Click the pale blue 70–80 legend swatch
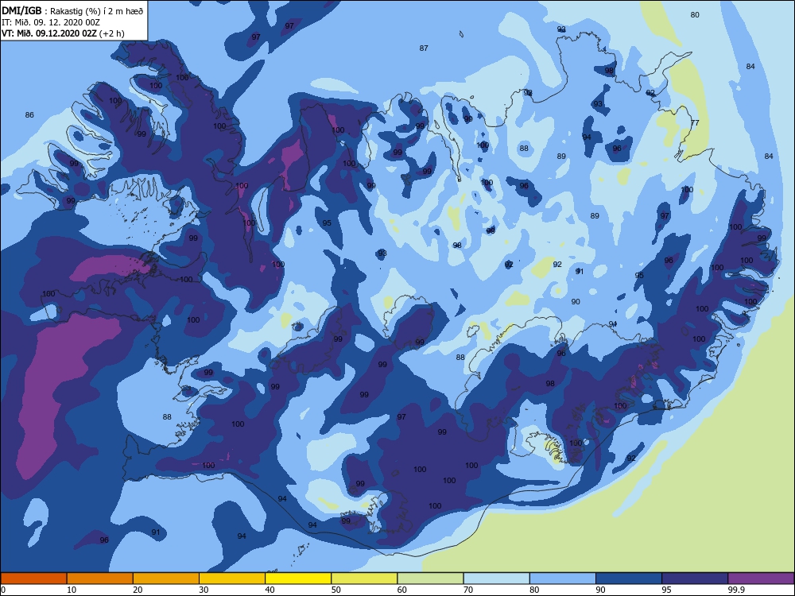Image resolution: width=795 pixels, height=596 pixels. (496, 579)
